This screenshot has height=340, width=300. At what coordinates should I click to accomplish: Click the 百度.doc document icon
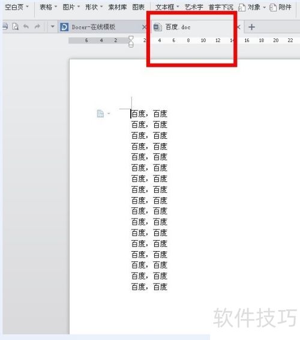click(157, 27)
